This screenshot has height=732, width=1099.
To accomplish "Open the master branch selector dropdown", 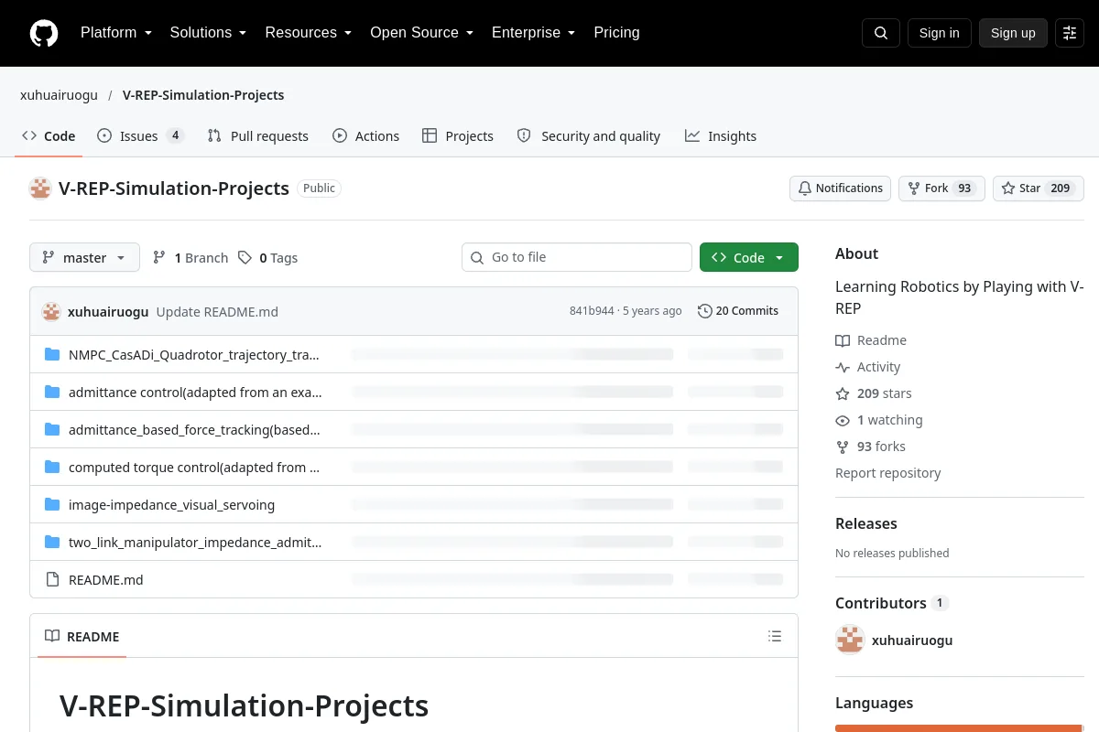I will (x=84, y=258).
